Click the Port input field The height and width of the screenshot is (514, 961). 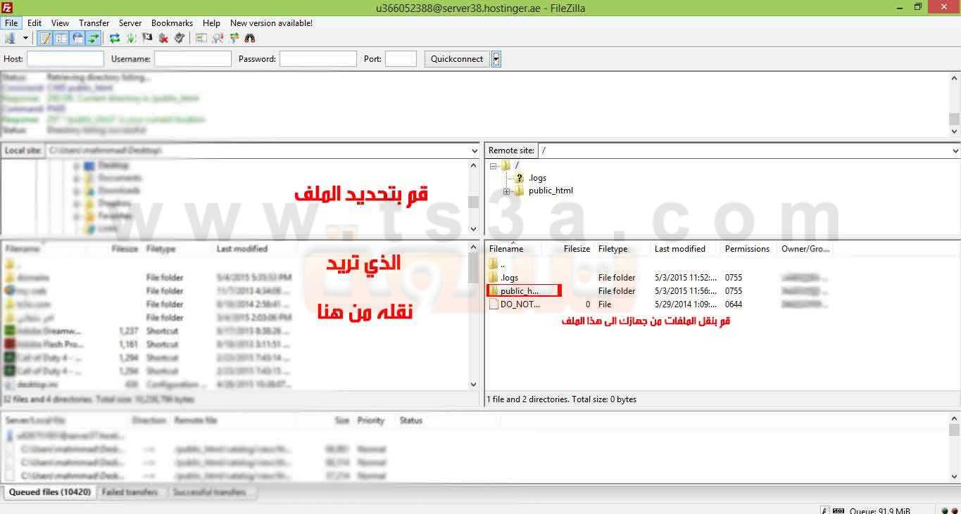click(x=401, y=59)
